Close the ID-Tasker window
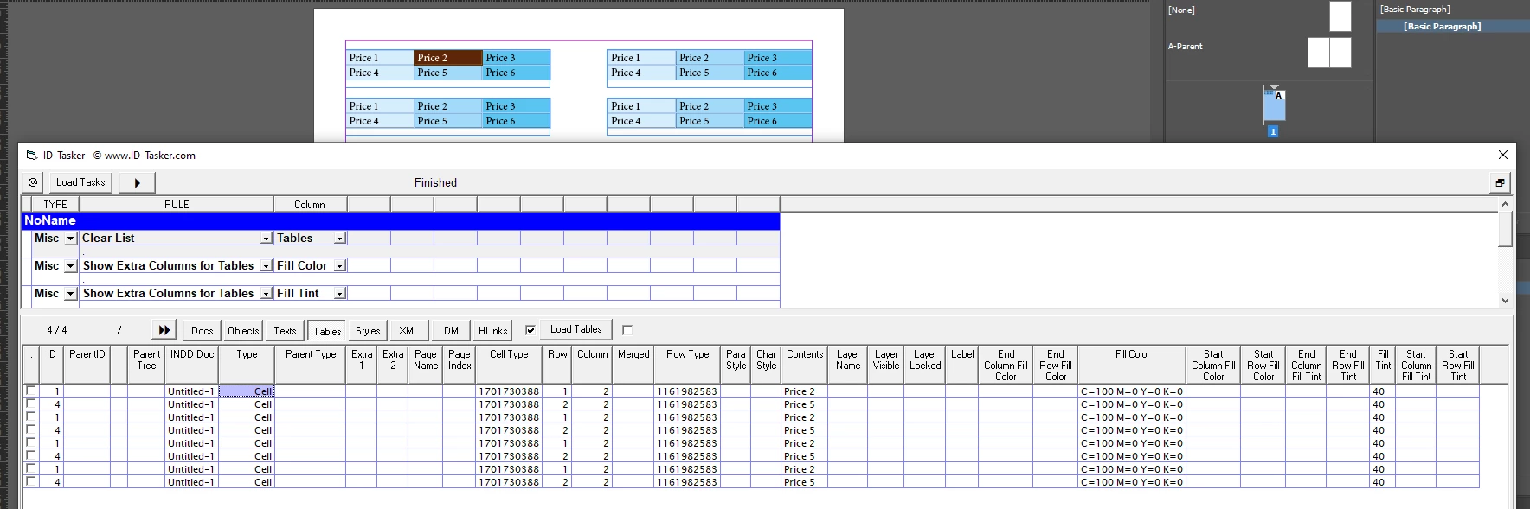 coord(1502,155)
